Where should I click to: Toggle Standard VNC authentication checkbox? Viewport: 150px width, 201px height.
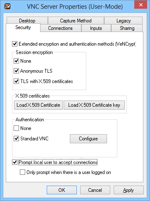point(16,138)
